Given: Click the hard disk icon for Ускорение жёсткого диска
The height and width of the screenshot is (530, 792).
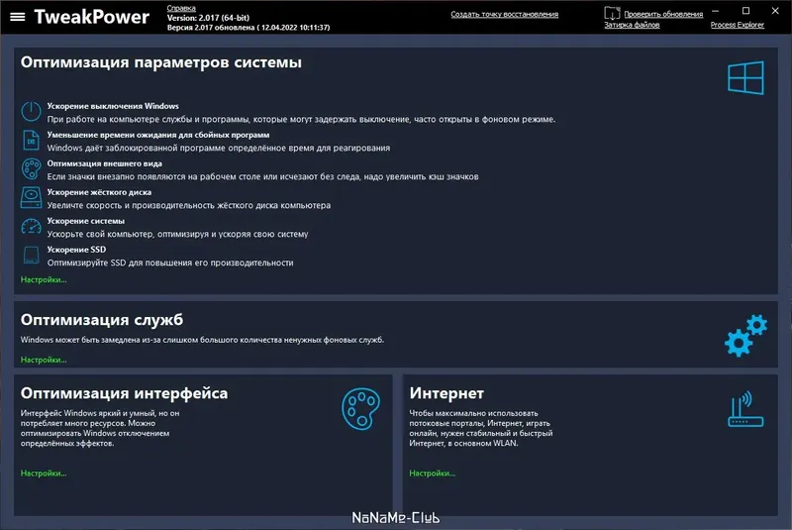Looking at the screenshot, I should point(31,197).
